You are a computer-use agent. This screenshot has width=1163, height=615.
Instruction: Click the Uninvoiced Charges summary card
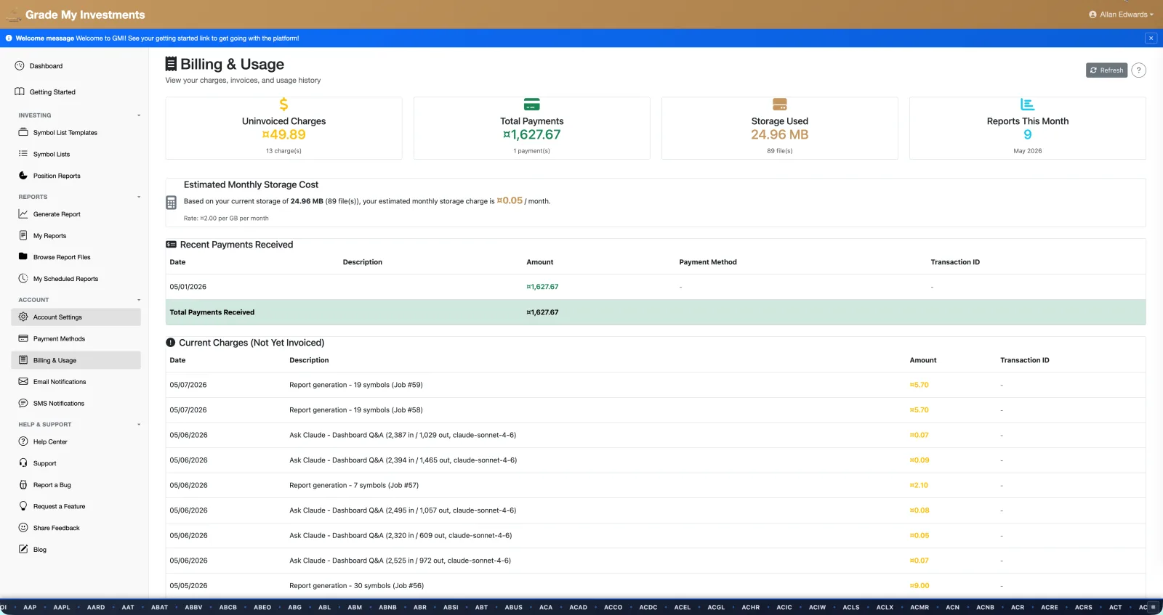283,128
